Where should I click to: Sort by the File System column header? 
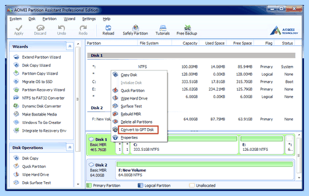click(154, 43)
